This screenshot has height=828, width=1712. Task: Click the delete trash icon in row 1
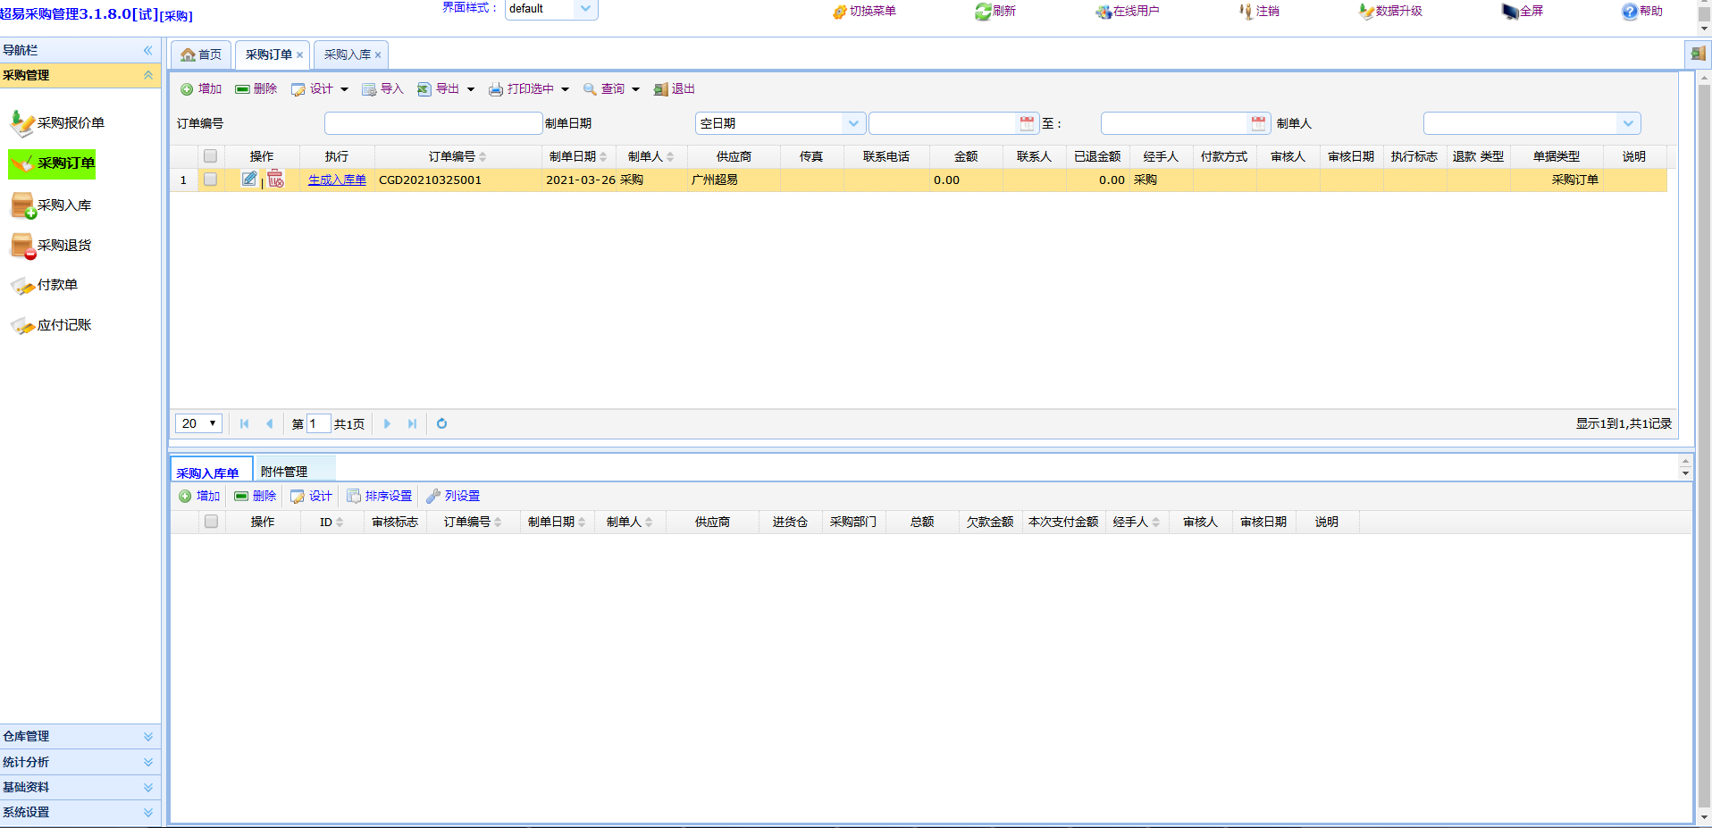(275, 179)
